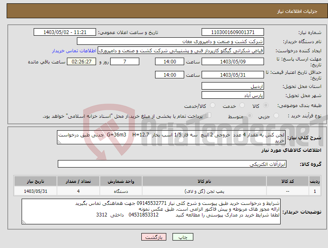Click the price validity time 14:00 field
Image resolution: width=328 pixels, height=248 pixels.
[170, 75]
